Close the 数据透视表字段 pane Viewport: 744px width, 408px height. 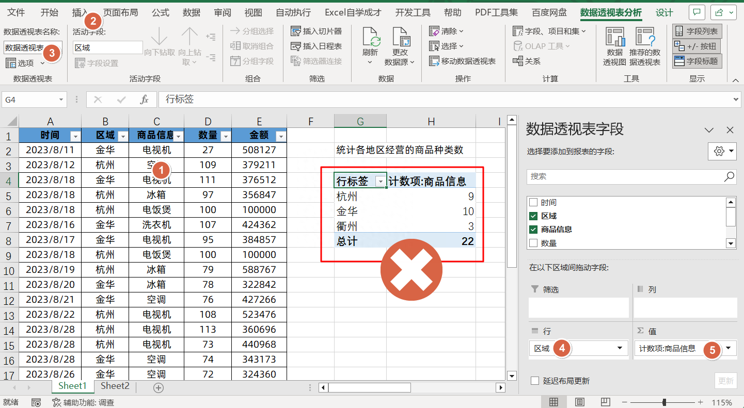pos(730,130)
